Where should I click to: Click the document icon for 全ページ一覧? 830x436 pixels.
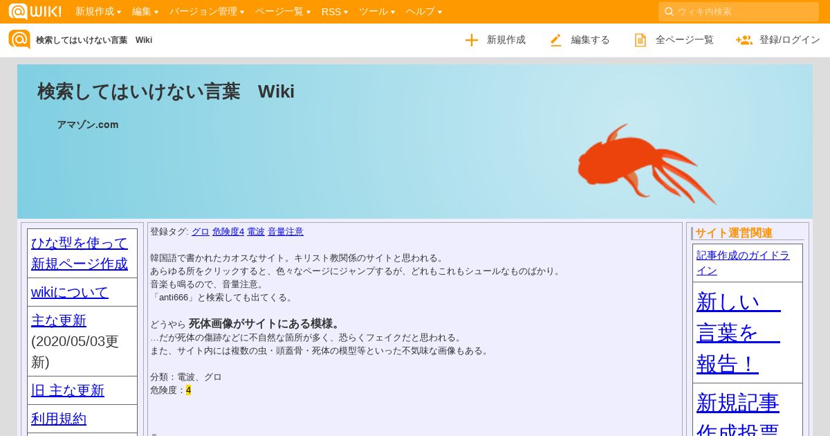click(640, 40)
